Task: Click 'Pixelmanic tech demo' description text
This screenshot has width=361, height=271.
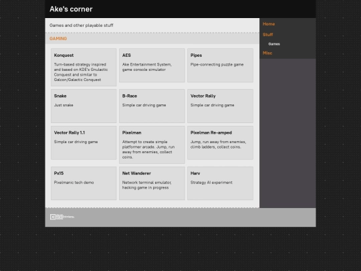Action: pos(74,183)
